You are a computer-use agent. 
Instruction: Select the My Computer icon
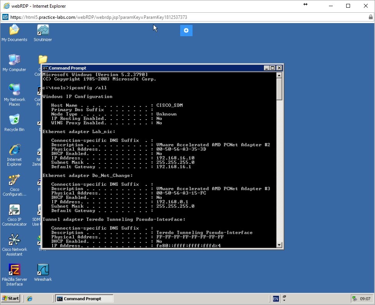(14, 63)
